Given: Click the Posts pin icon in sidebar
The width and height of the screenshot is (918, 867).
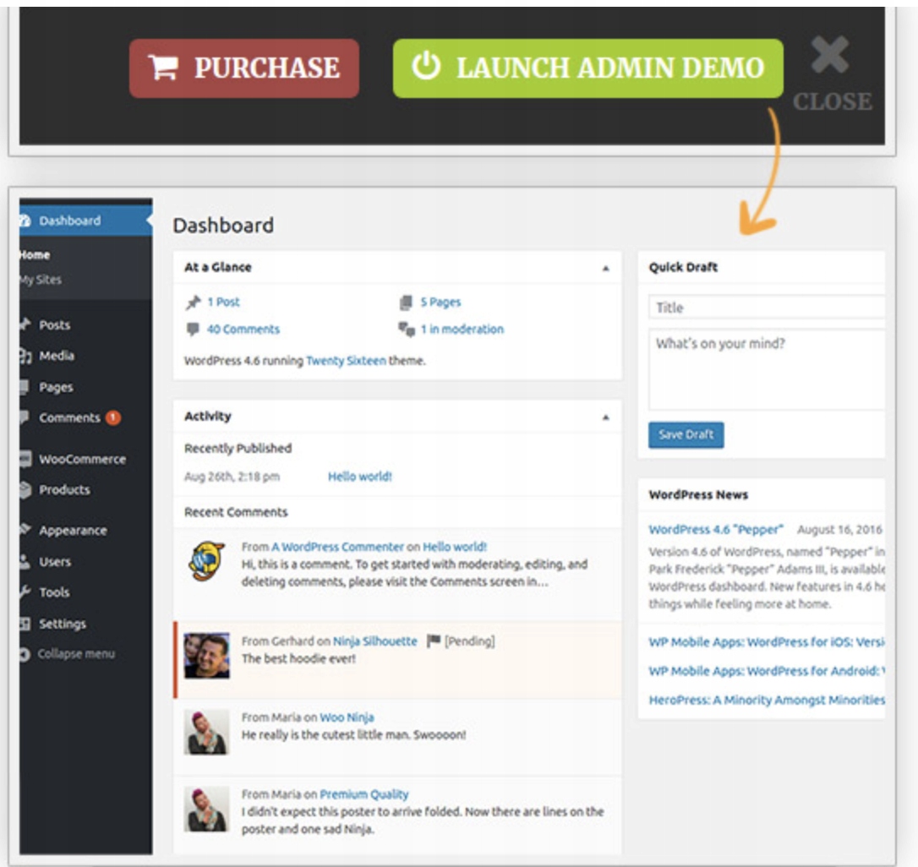Looking at the screenshot, I should [25, 324].
